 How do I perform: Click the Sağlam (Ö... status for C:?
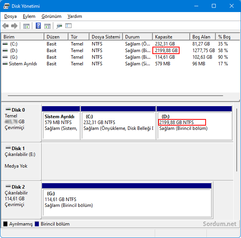(x=138, y=44)
